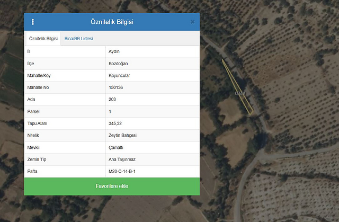Switch to the Bina/BB Listesi tab

(78, 39)
